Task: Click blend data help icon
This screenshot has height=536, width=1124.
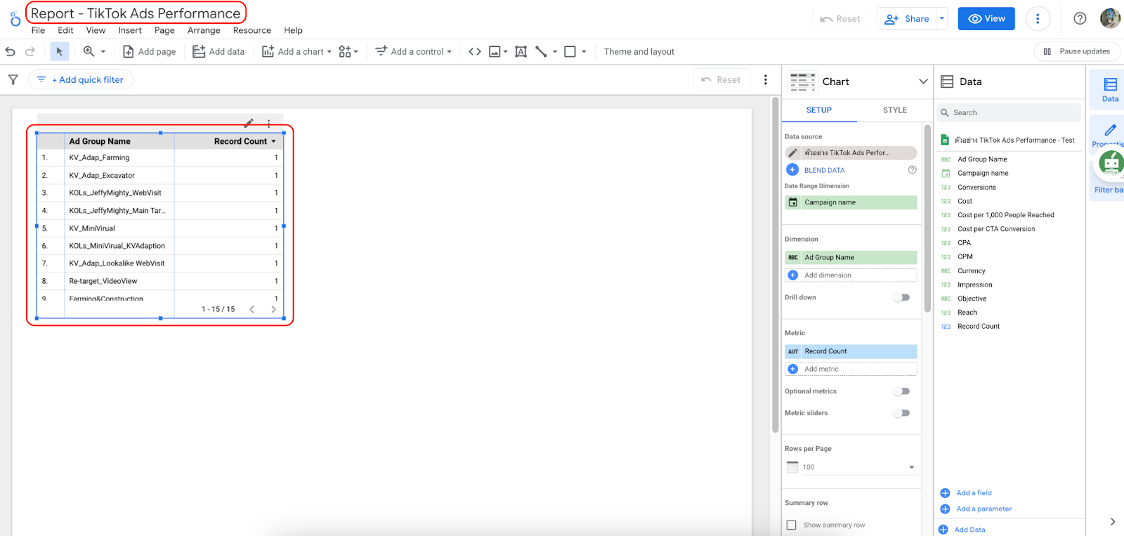Action: (912, 170)
